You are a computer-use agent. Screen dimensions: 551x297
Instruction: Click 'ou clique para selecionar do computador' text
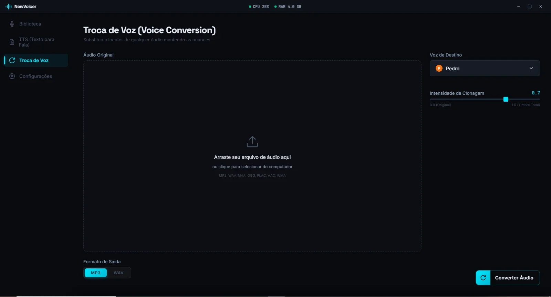pyautogui.click(x=252, y=167)
